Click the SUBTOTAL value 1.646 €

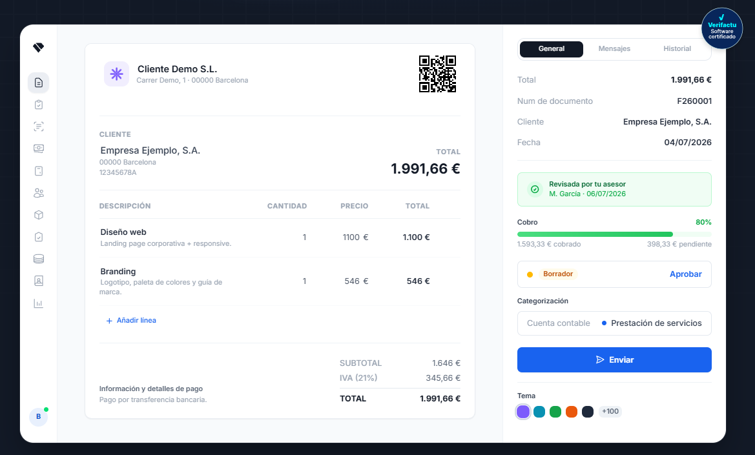tap(446, 363)
